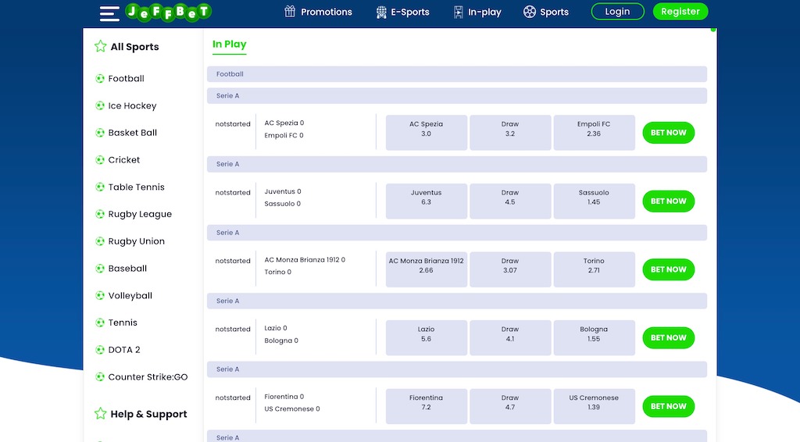Click the Login button
This screenshot has height=442, width=800.
coord(617,11)
